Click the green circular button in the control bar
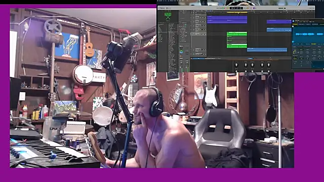 coord(223,8)
